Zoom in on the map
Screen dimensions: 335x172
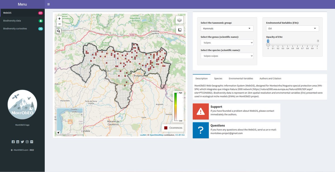(x=59, y=18)
